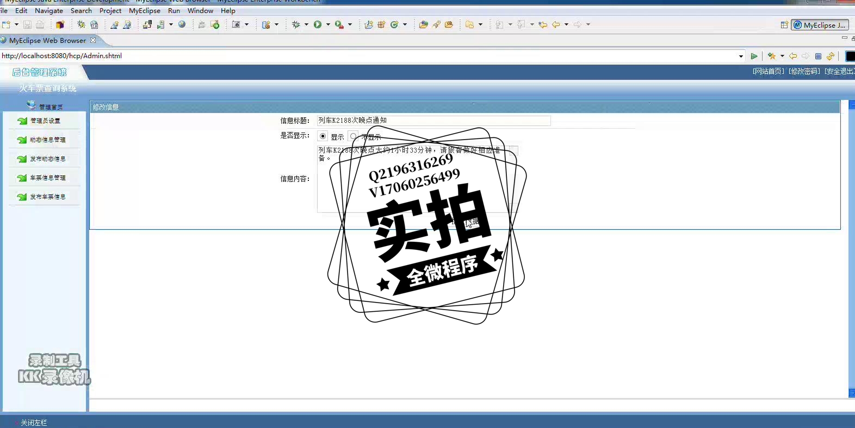Click the search flashlight toolbar icon
The height and width of the screenshot is (428, 855).
tap(436, 24)
